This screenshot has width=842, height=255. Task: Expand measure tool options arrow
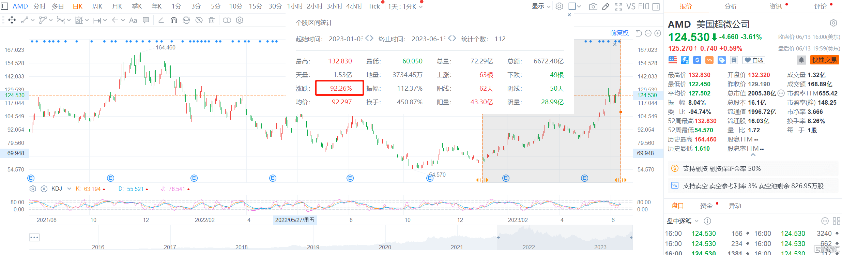87,20
